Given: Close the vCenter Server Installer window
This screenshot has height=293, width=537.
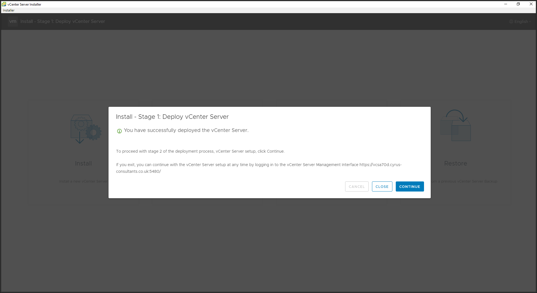Looking at the screenshot, I should 531,4.
